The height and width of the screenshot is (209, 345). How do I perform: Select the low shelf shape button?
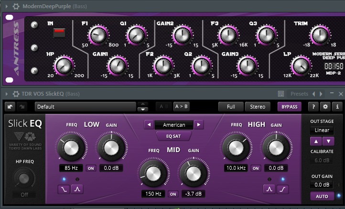64,189
